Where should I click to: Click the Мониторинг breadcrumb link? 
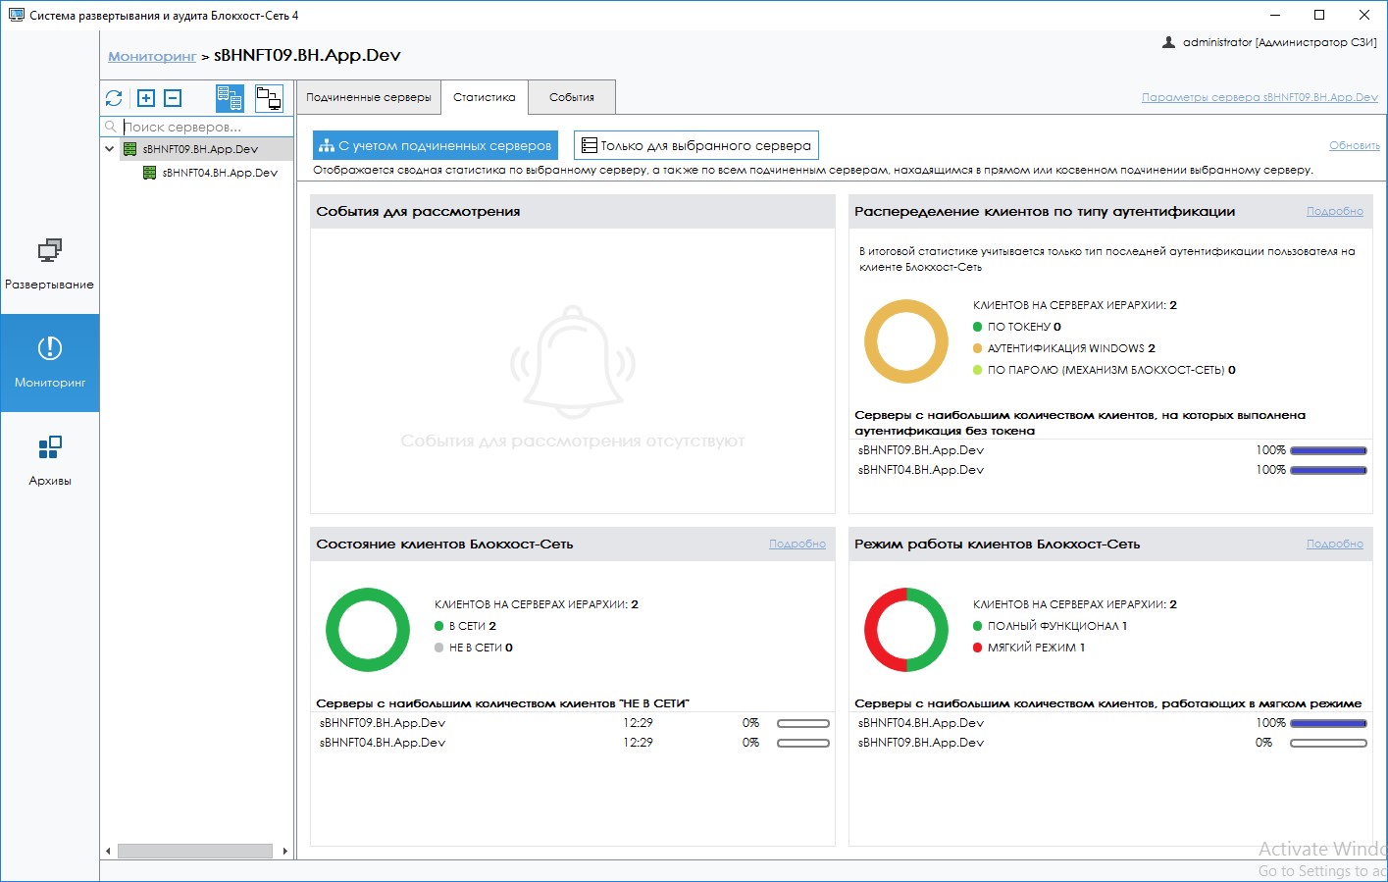[152, 56]
